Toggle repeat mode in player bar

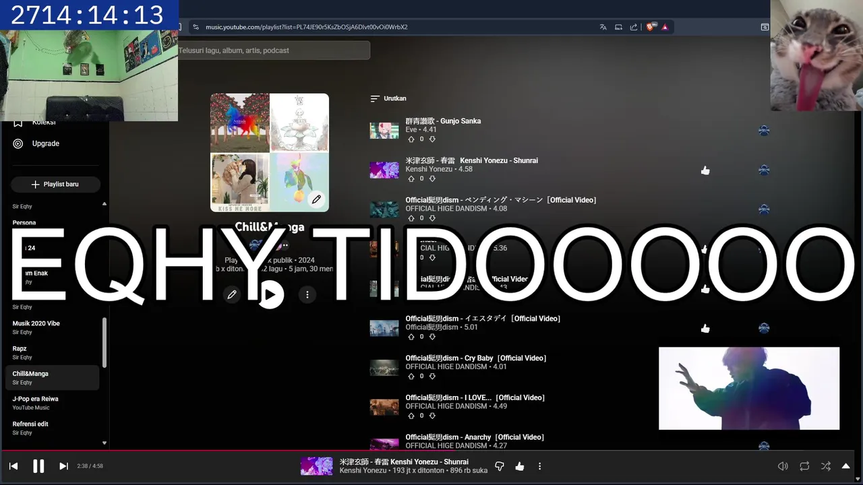tap(804, 466)
